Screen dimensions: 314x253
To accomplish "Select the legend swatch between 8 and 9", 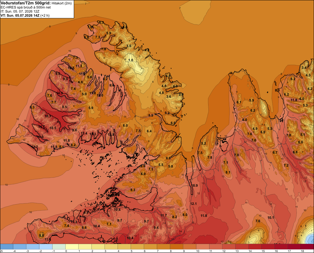I will [x=176, y=247].
